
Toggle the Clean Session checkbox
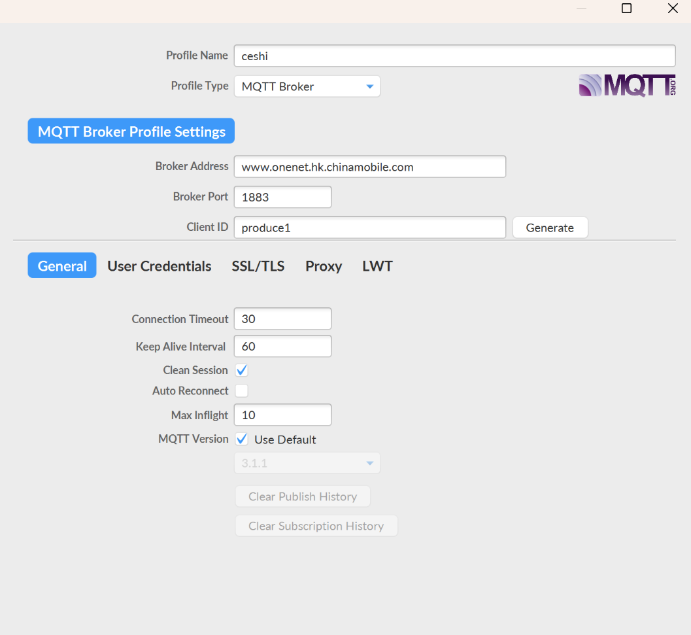click(x=241, y=370)
